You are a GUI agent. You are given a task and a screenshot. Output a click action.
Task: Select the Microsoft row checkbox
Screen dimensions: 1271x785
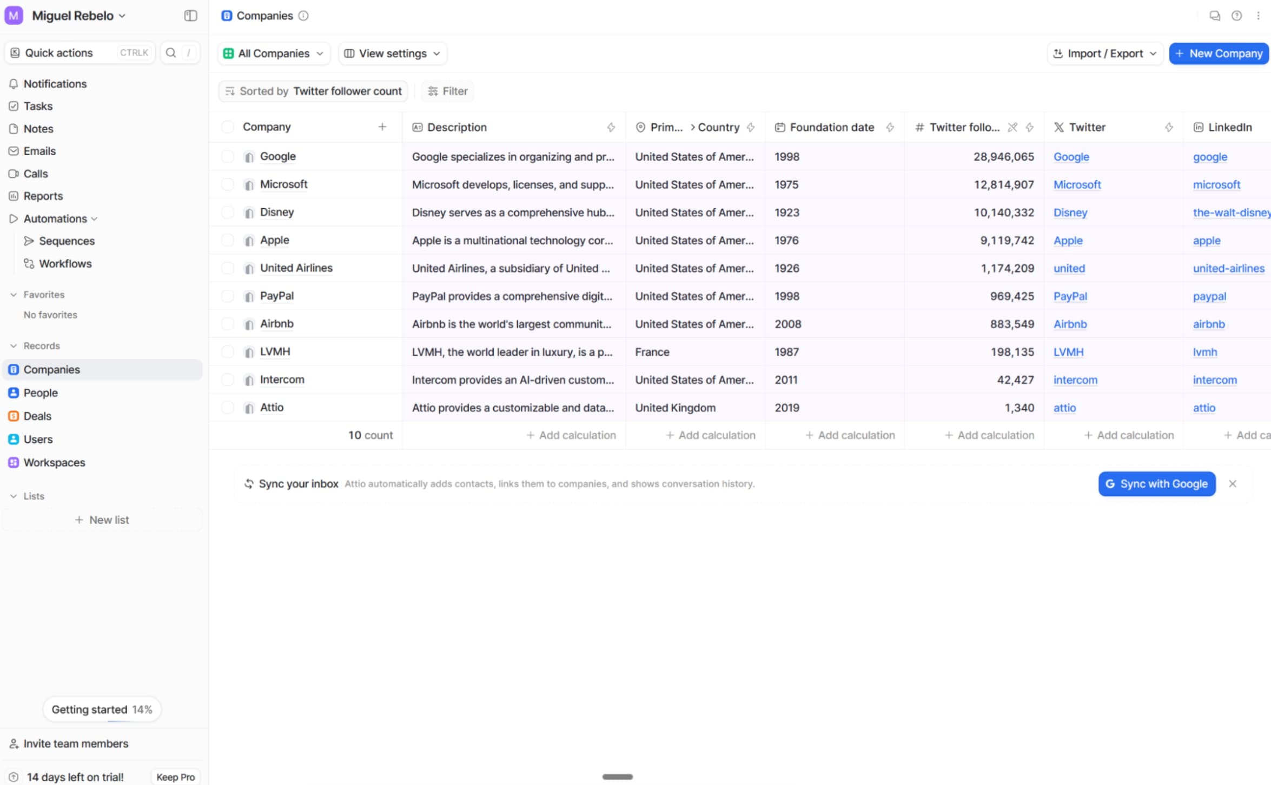tap(228, 184)
